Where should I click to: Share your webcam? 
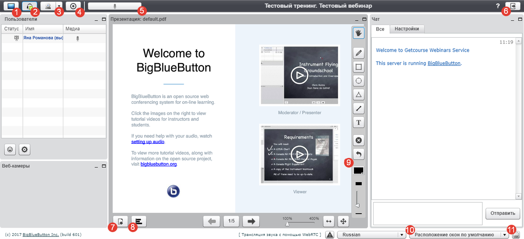coord(48,6)
